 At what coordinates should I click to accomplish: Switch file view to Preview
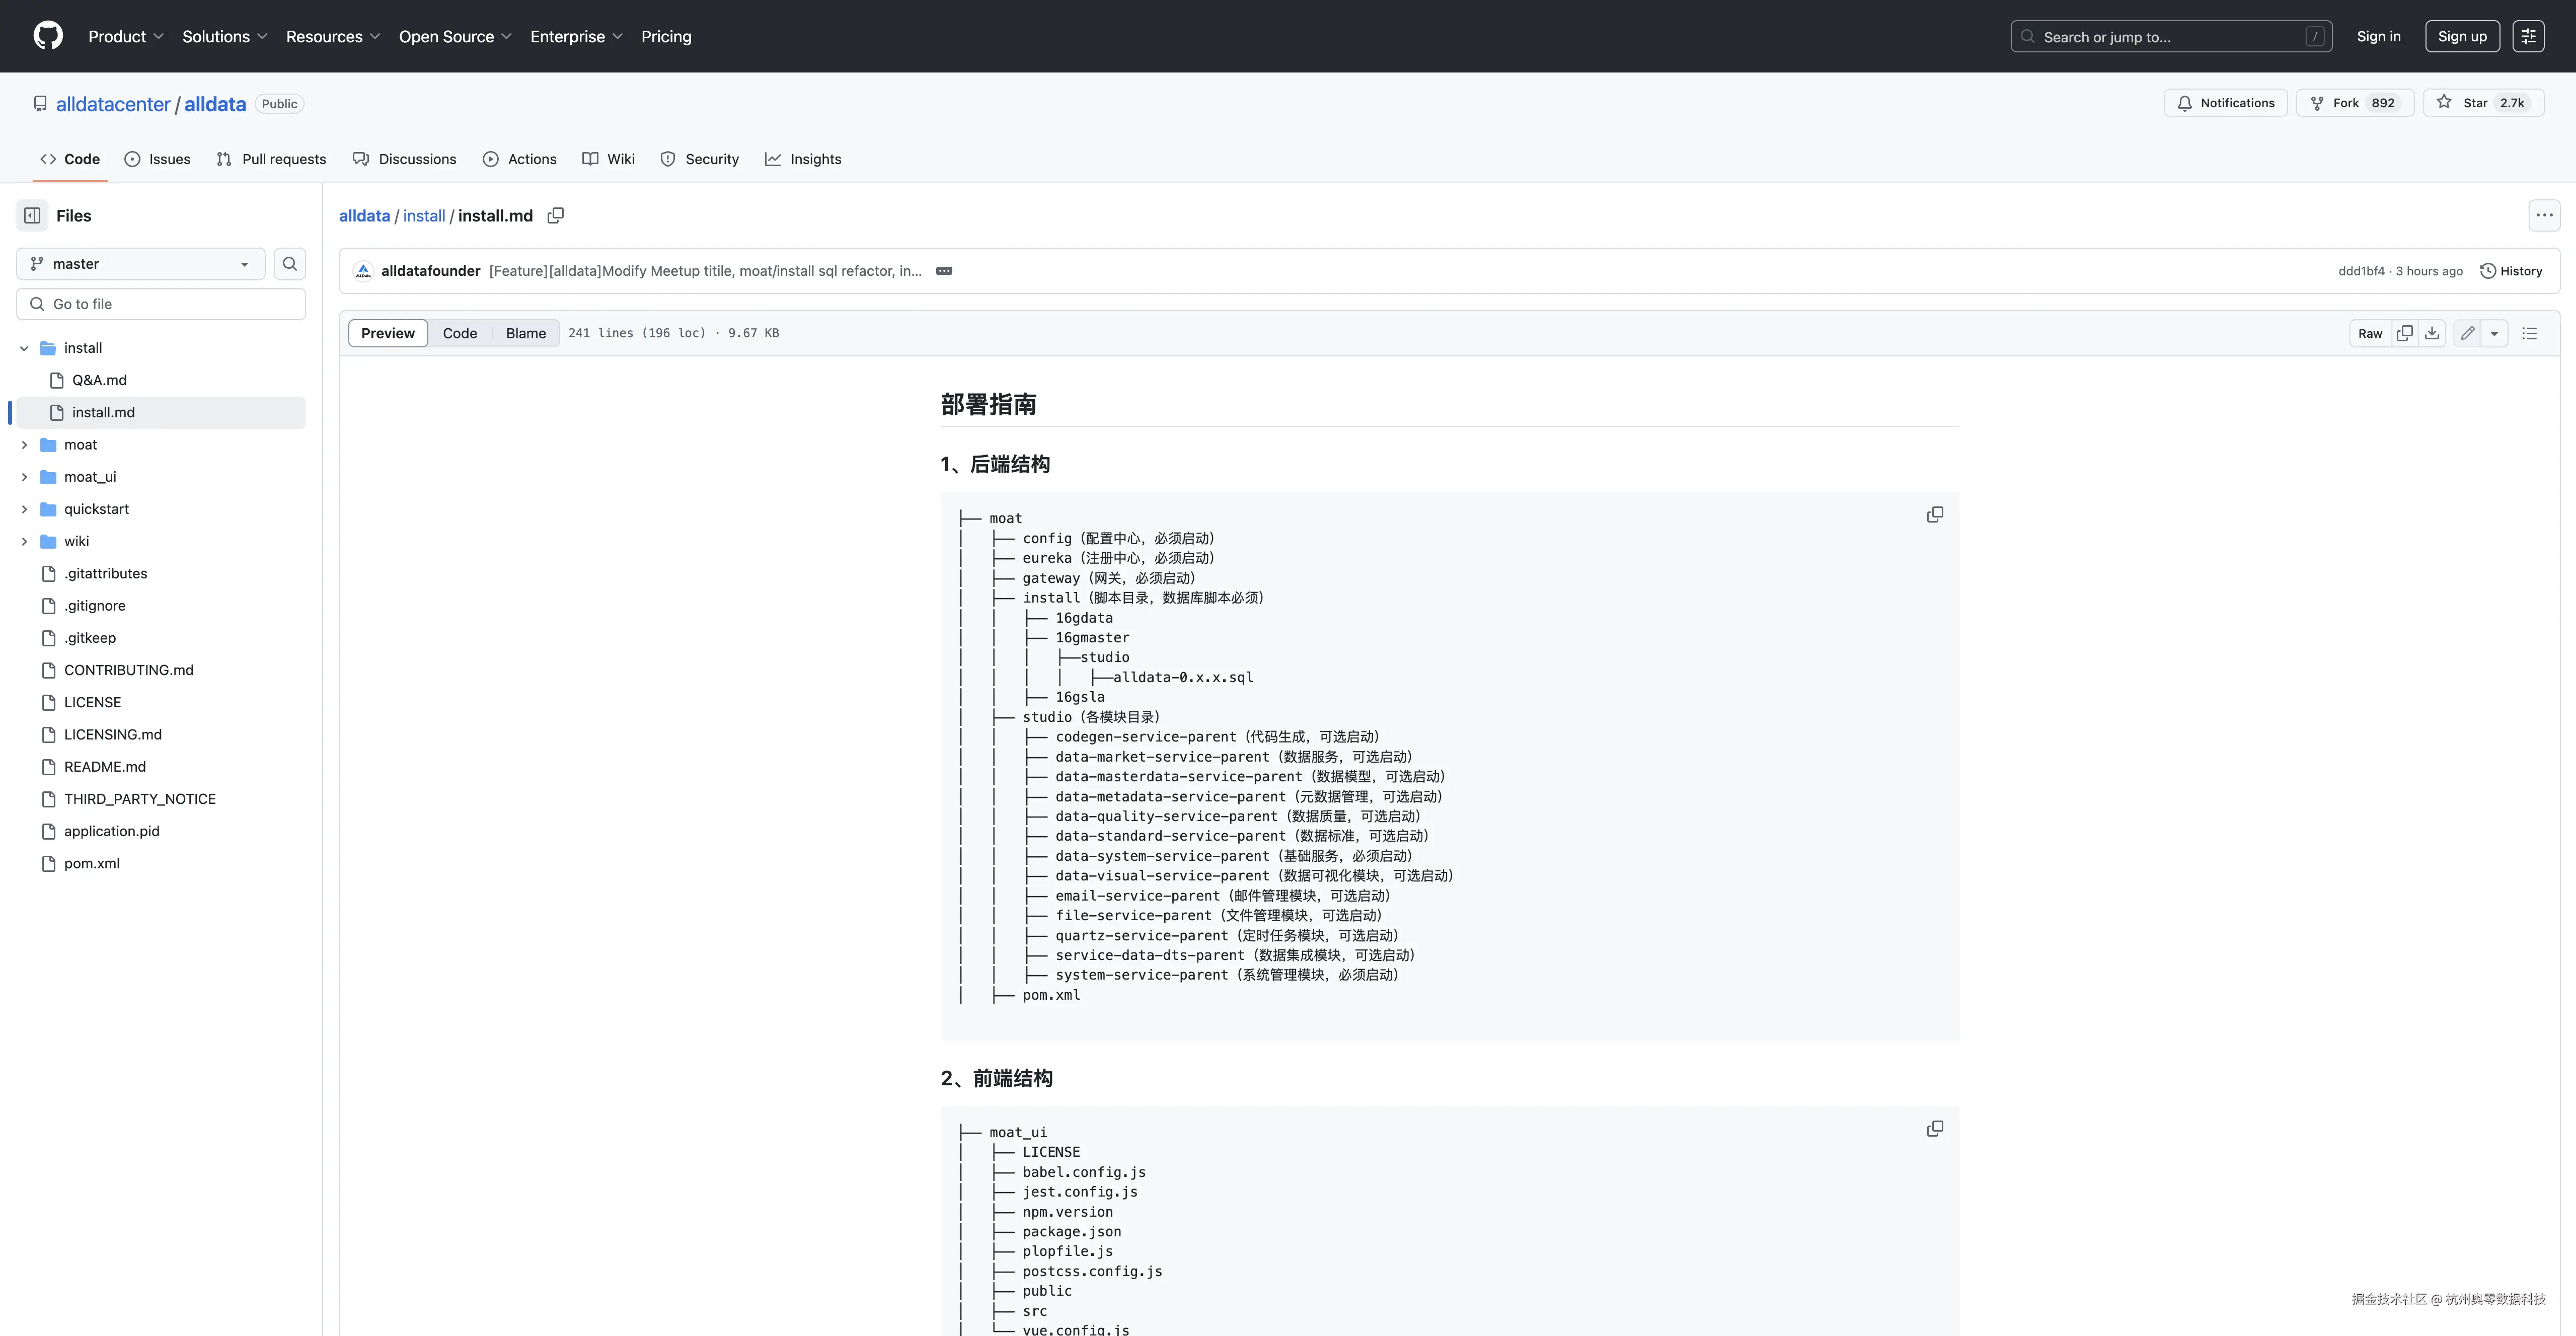click(388, 333)
